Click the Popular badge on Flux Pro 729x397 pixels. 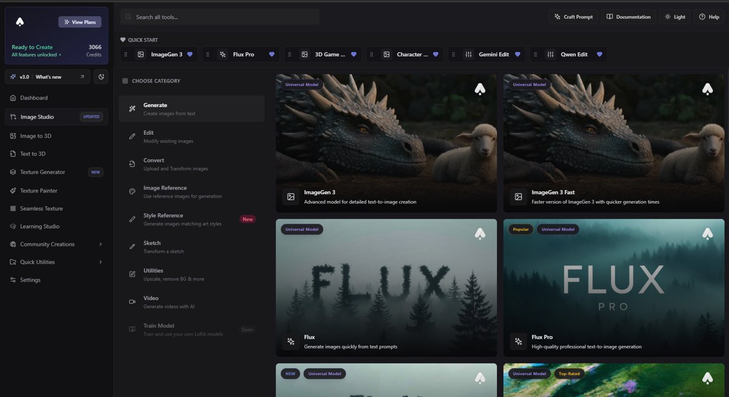[x=521, y=229]
